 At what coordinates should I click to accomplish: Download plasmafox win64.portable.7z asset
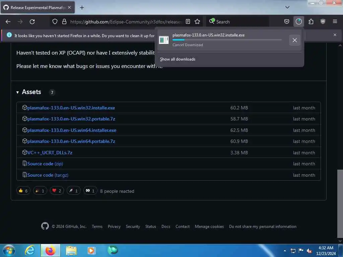click(71, 142)
